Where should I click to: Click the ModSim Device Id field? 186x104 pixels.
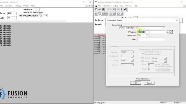coord(37,9)
